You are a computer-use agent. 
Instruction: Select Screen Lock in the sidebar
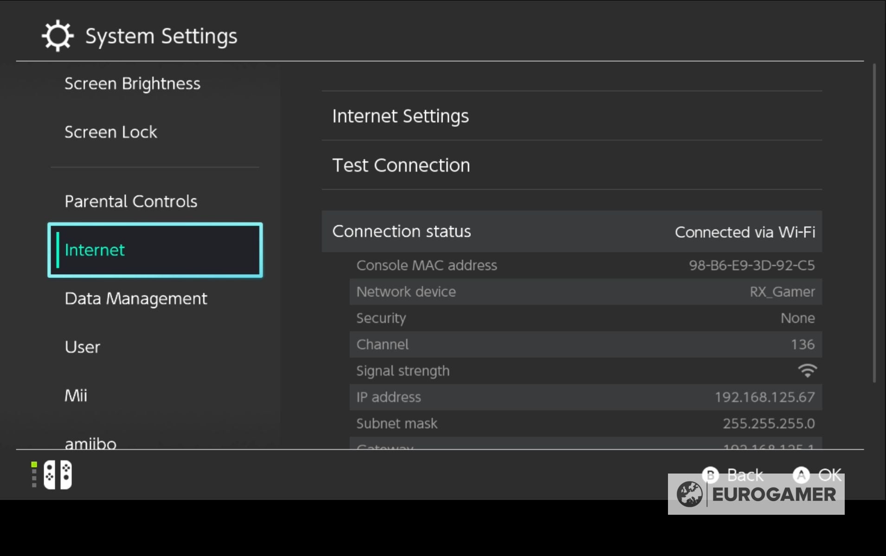110,132
